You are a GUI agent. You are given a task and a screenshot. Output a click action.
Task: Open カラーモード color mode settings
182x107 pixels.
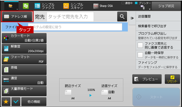[24, 38]
